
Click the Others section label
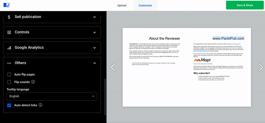pos(21,63)
